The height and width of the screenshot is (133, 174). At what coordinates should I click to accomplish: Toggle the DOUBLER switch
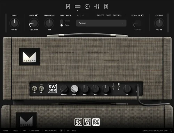tap(142, 15)
